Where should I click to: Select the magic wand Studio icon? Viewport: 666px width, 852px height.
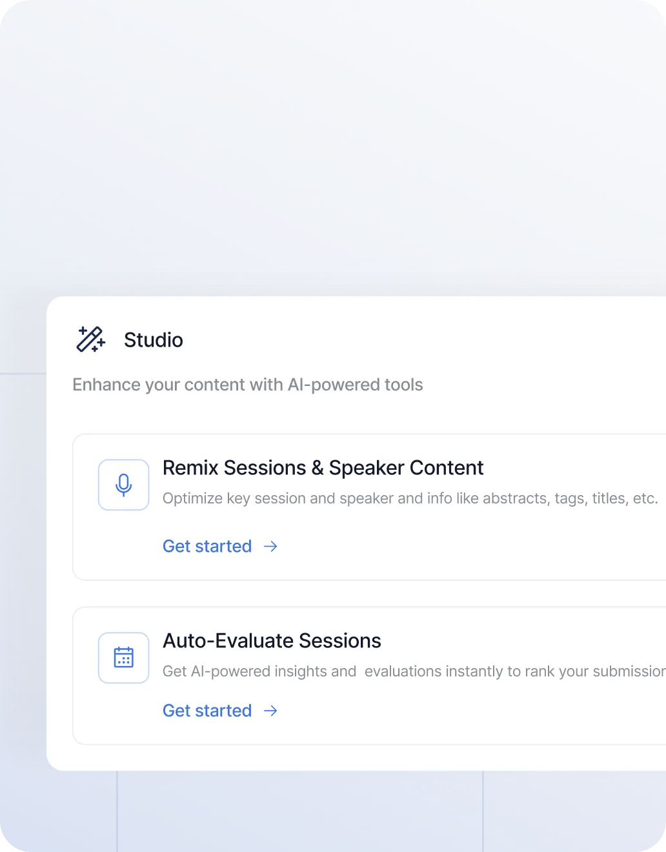90,340
